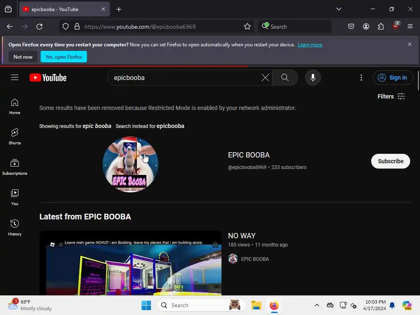
Task: Play the NO WAY video thumbnail
Action: (x=130, y=263)
